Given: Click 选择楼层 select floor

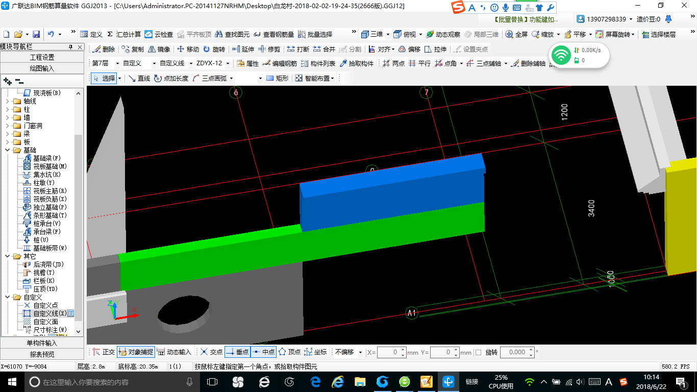Looking at the screenshot, I should click(658, 34).
